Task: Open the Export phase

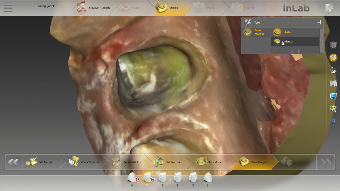Action: (242, 8)
